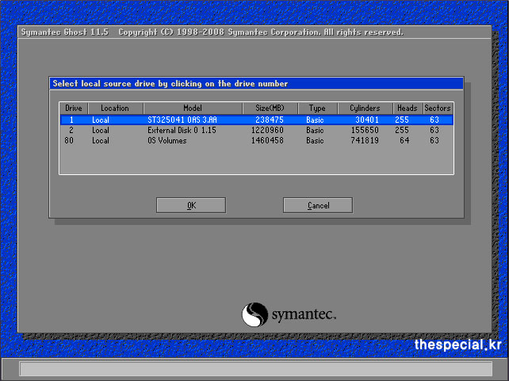Click the Symantec yin-yang logo

[x=254, y=314]
